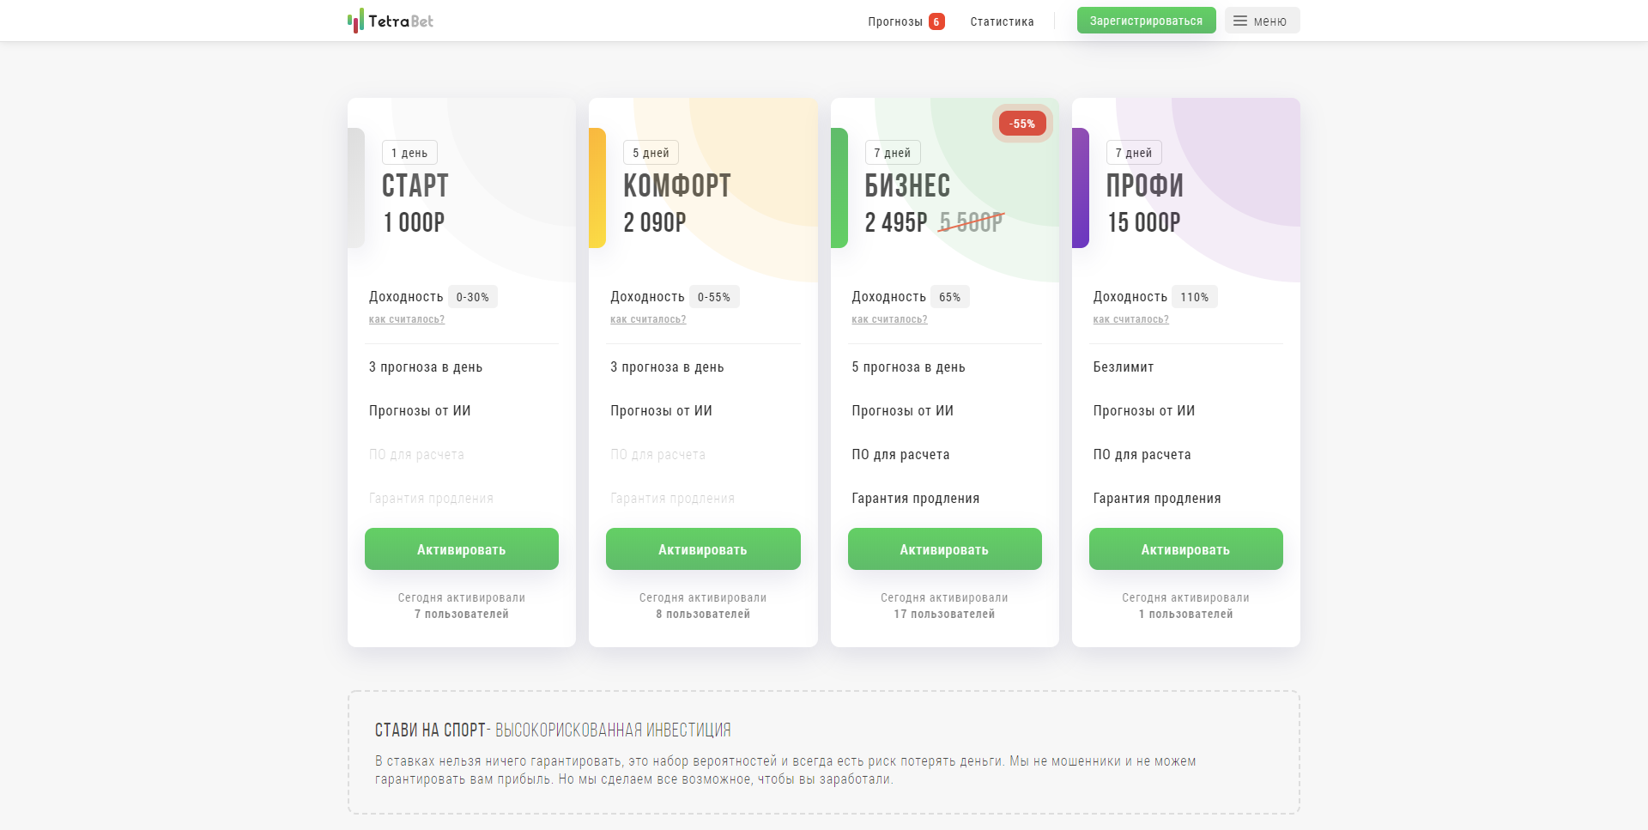The image size is (1648, 830).
Task: Click the -55% discount badge
Action: click(1021, 124)
